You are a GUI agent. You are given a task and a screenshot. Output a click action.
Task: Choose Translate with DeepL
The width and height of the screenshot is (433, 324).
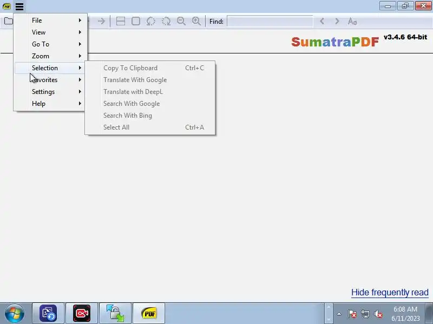(150, 92)
